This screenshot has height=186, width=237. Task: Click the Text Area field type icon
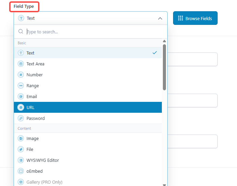21,64
